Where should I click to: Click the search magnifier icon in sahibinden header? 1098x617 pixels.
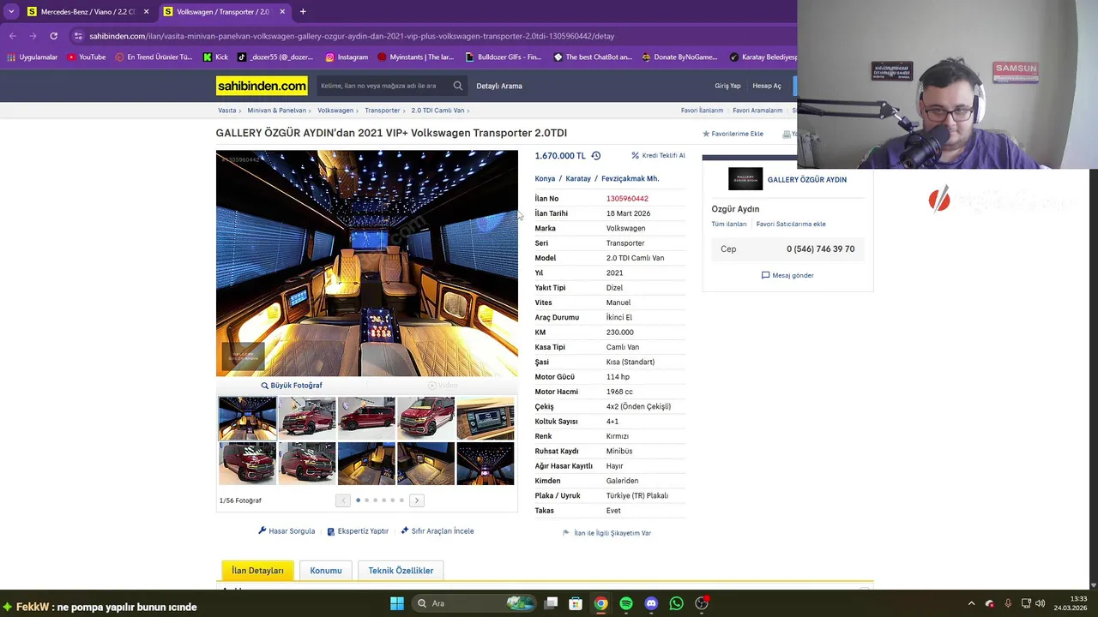pos(457,86)
